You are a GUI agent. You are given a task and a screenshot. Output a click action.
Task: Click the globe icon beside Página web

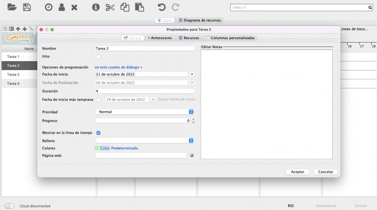pyautogui.click(x=192, y=156)
